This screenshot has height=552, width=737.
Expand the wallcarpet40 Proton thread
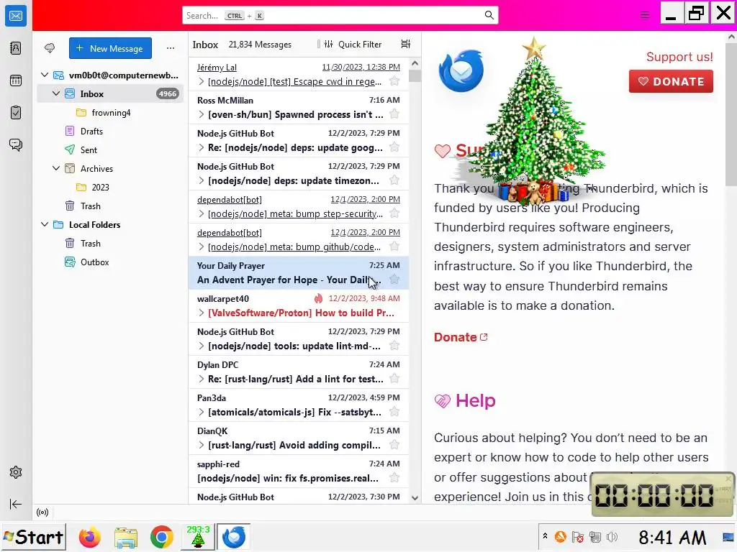pyautogui.click(x=202, y=313)
